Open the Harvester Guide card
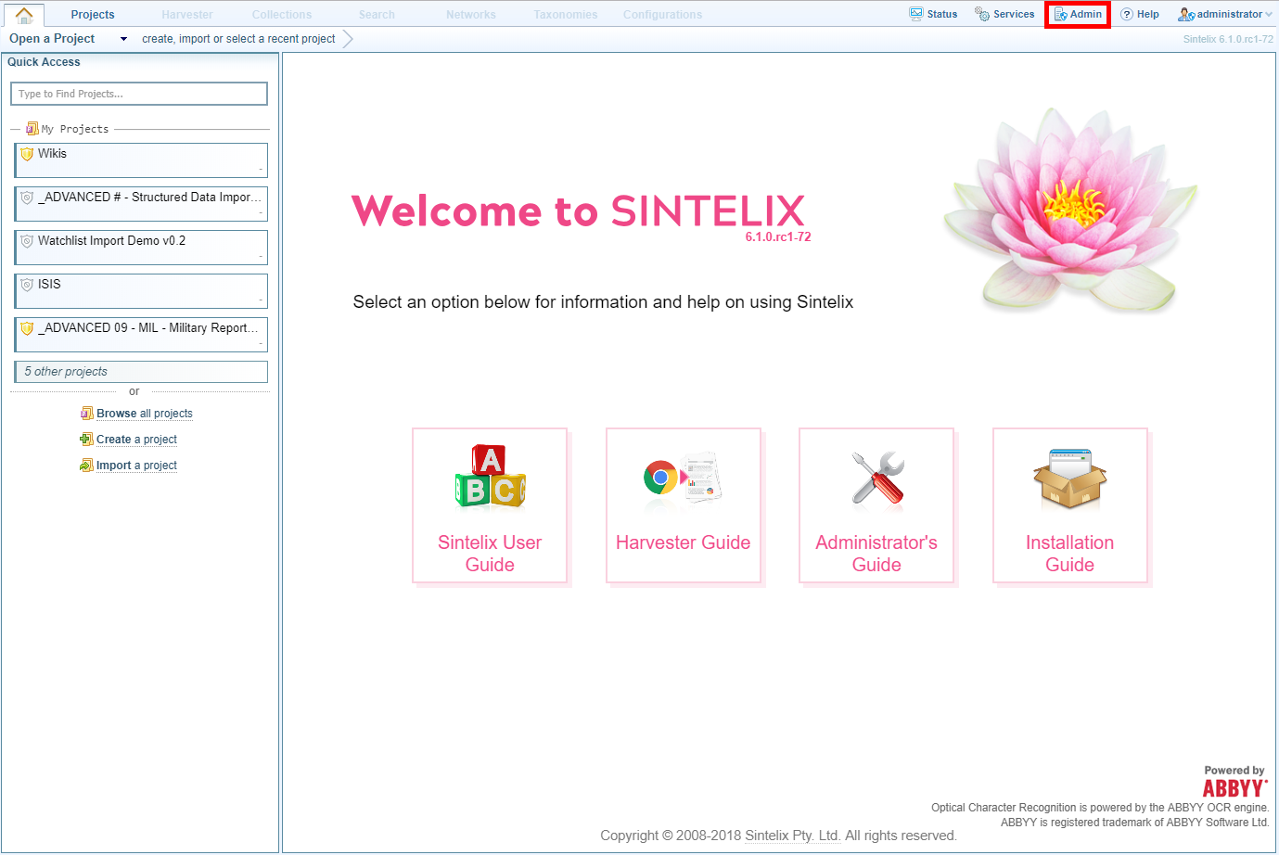This screenshot has width=1279, height=855. click(x=684, y=505)
